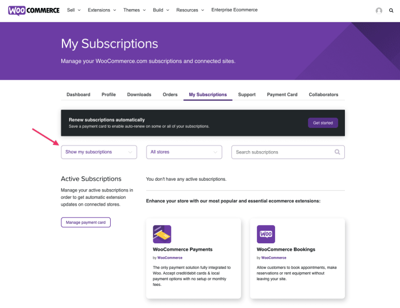Switch to the Support tab
The width and height of the screenshot is (400, 308).
click(x=247, y=95)
